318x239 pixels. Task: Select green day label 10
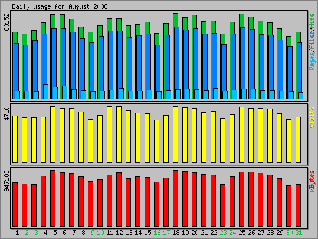point(100,233)
